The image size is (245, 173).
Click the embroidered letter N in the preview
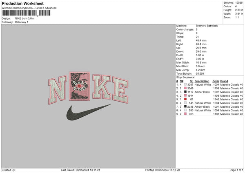coord(58,90)
